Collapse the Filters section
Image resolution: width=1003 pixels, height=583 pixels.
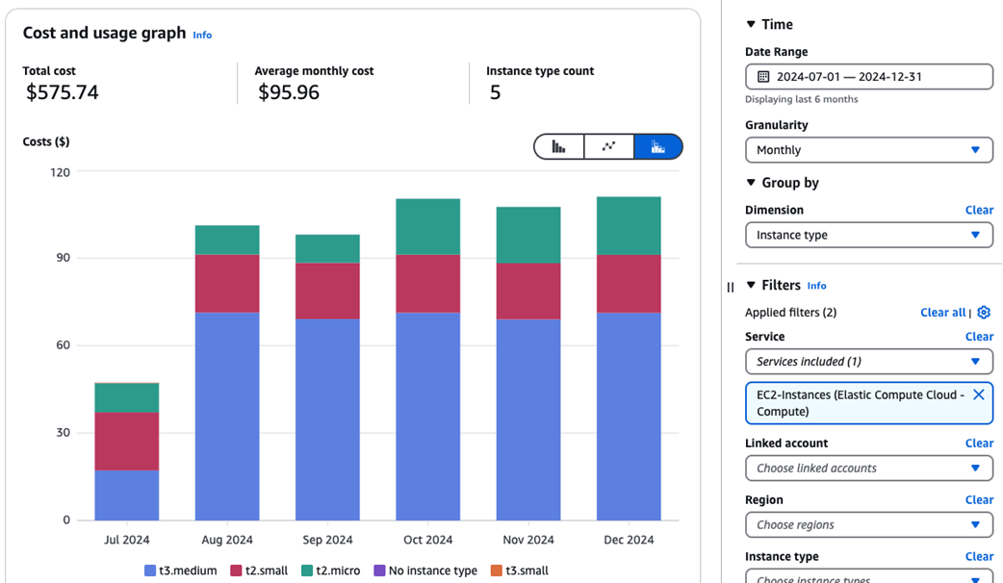(x=751, y=286)
